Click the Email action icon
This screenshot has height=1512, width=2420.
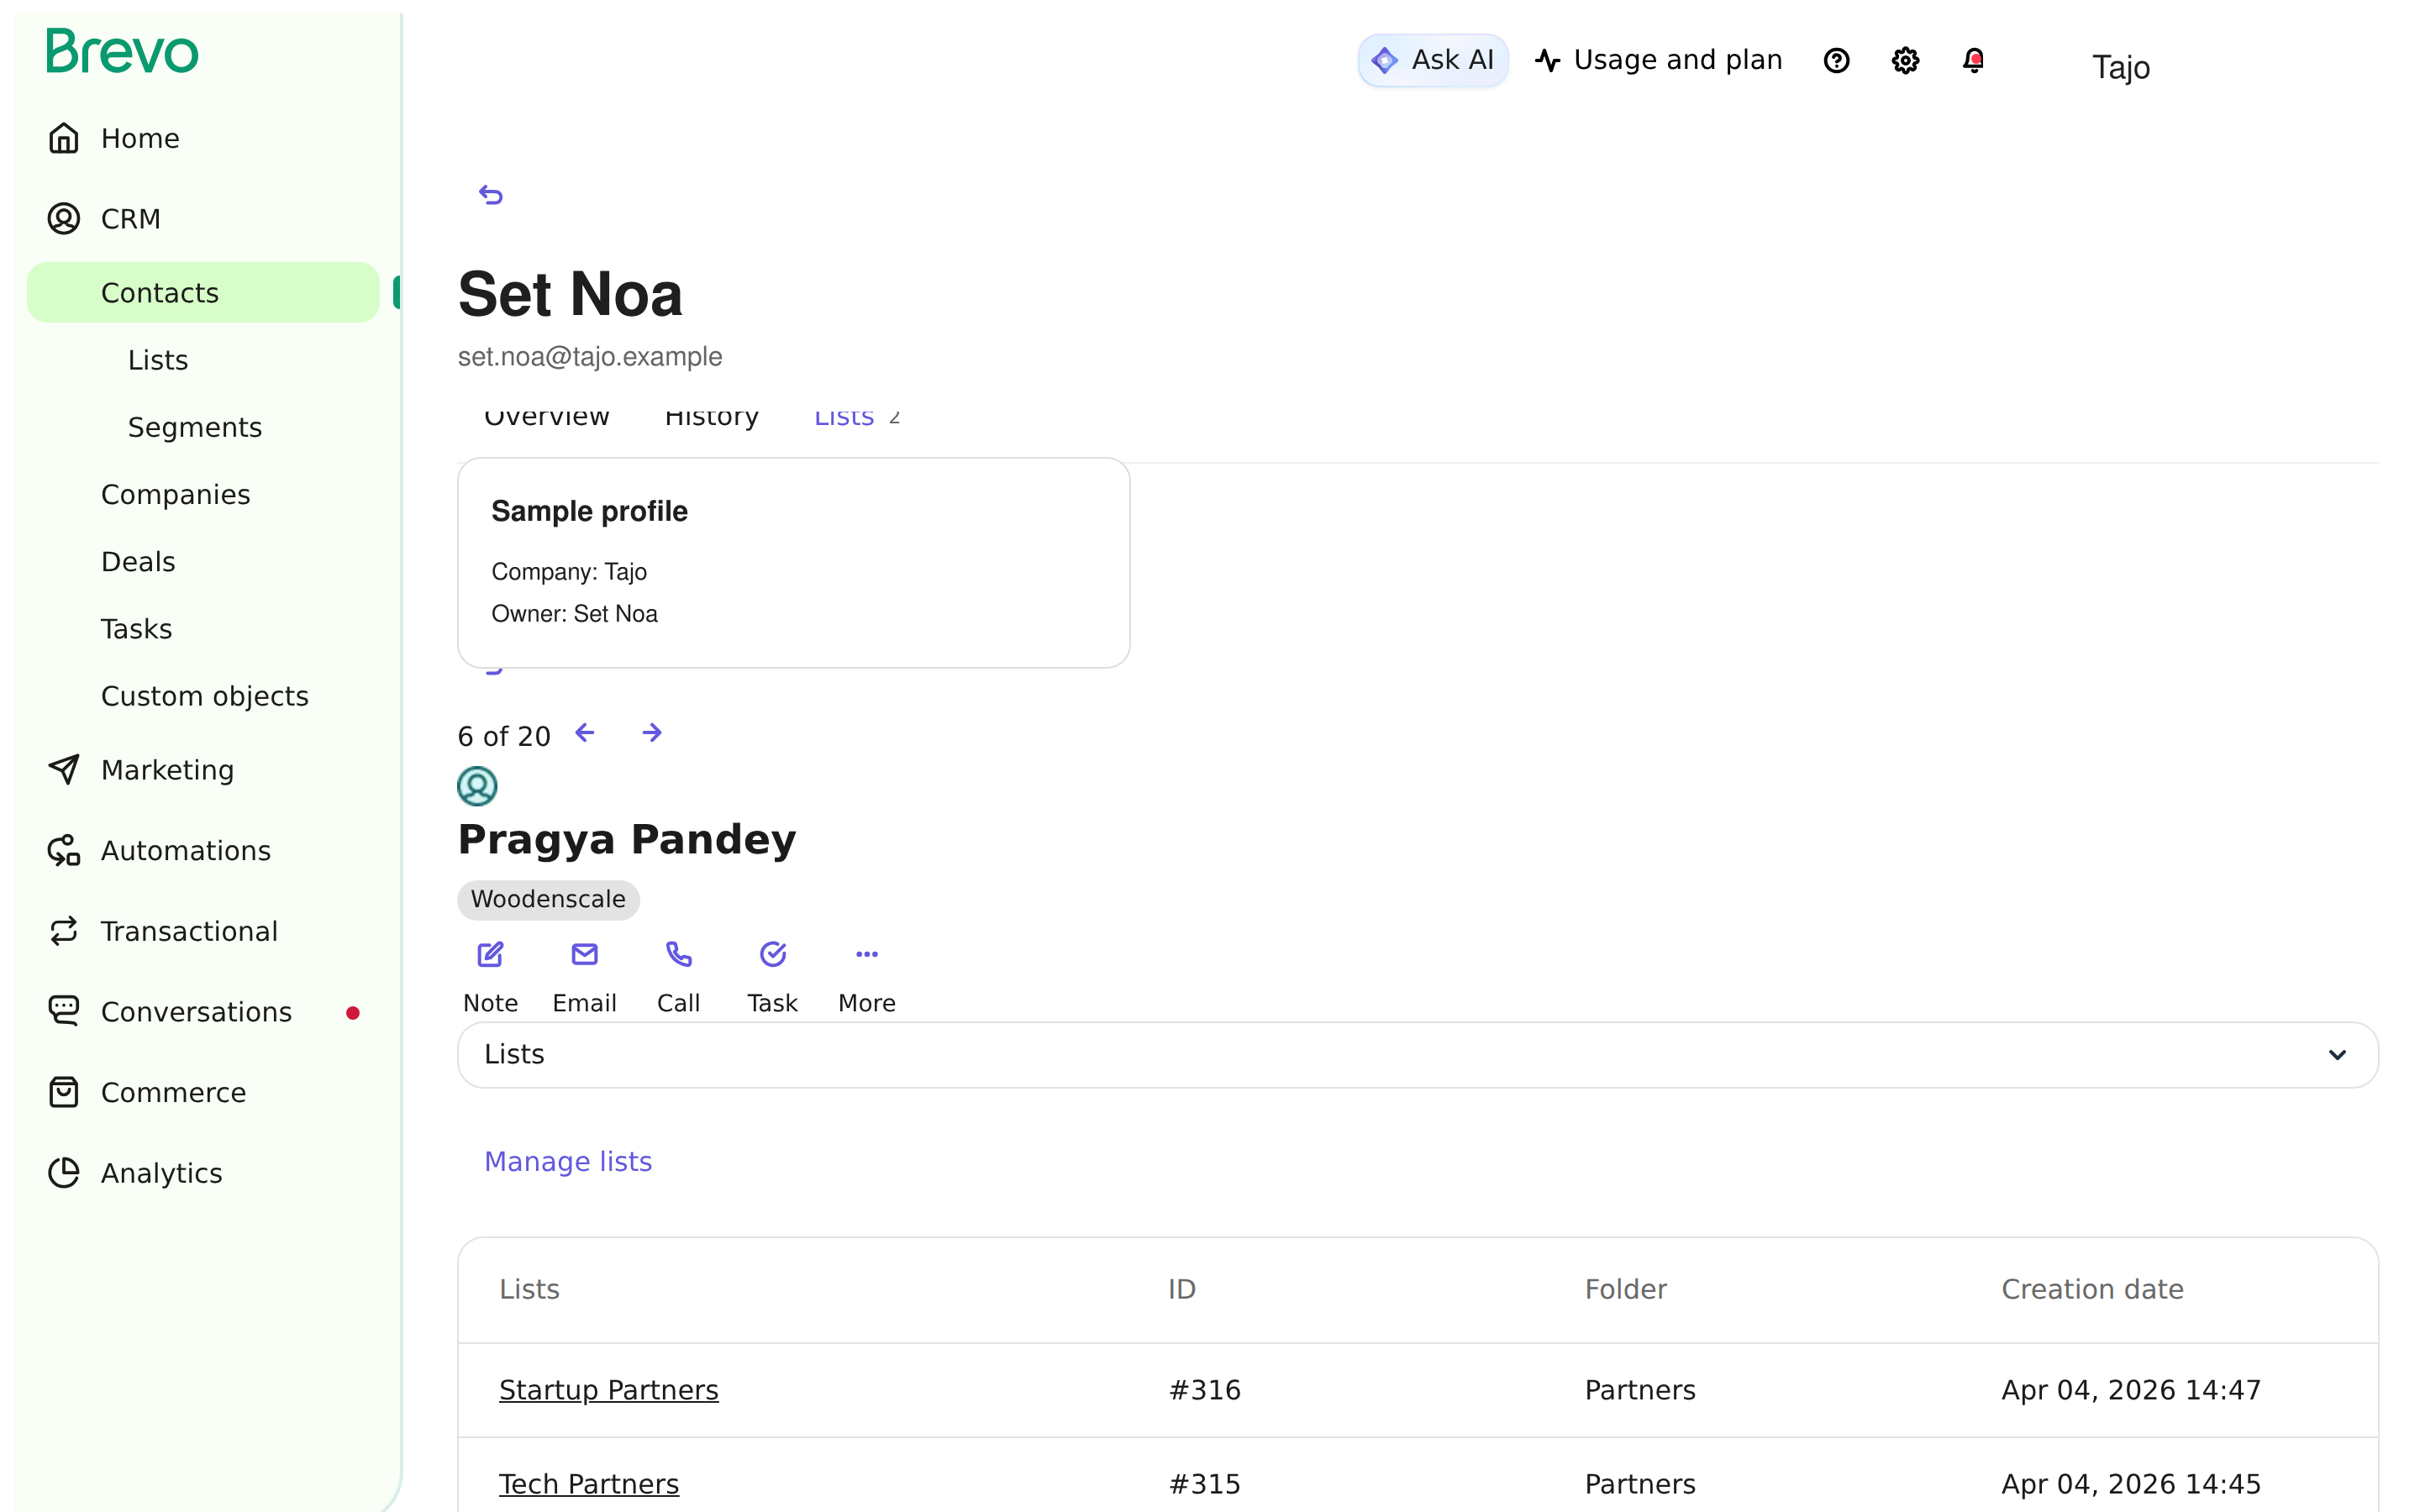click(584, 954)
